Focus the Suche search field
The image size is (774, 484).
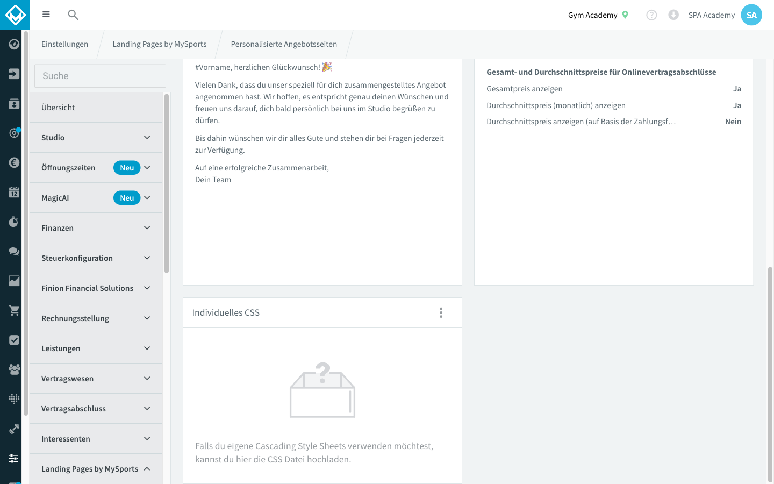101,76
